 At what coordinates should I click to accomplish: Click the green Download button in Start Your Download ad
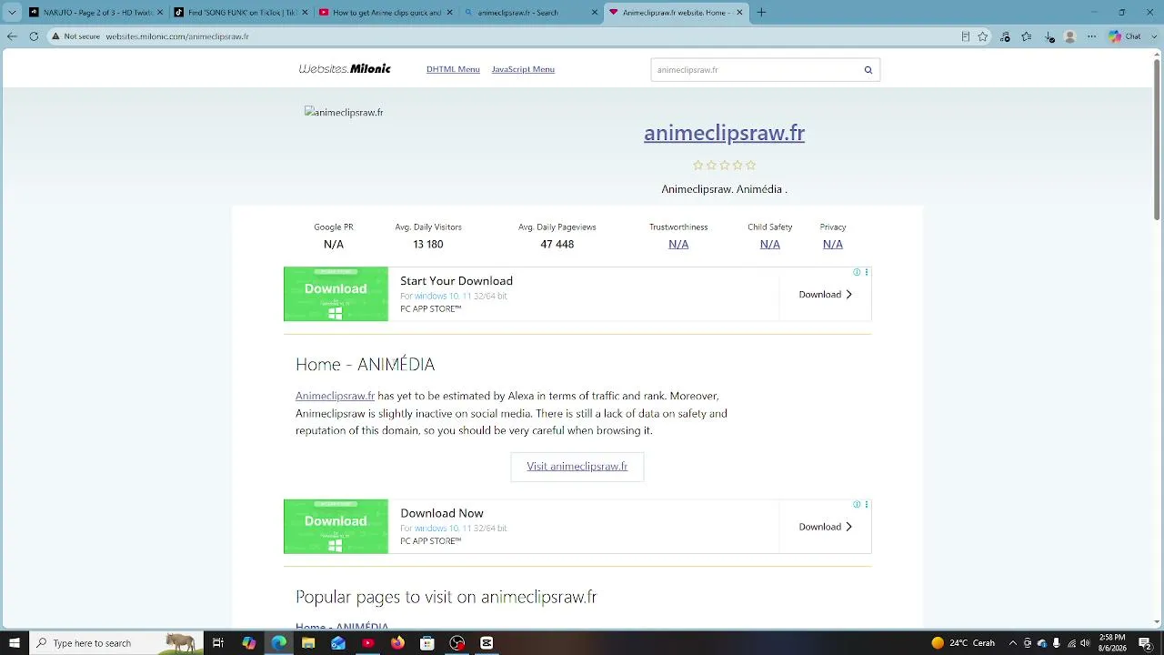(336, 294)
